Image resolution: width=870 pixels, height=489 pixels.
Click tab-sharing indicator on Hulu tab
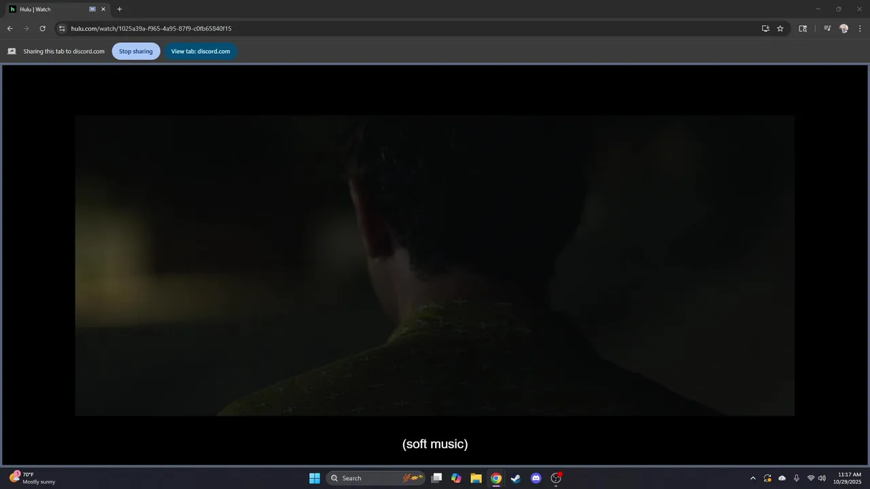(92, 10)
